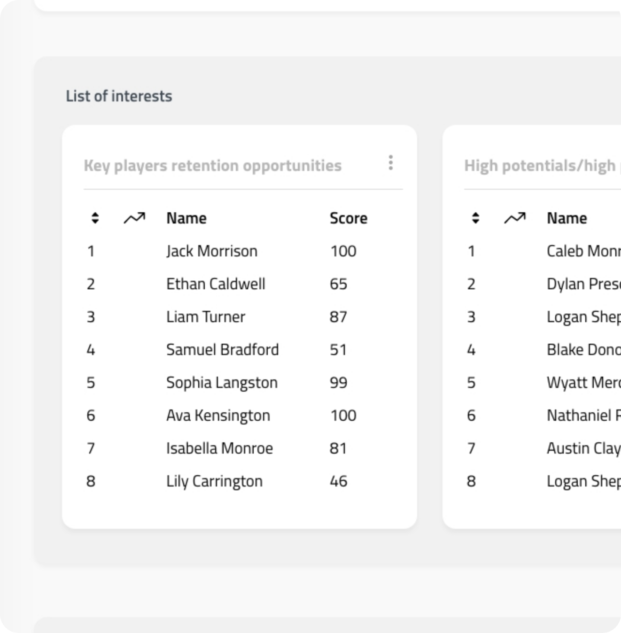The height and width of the screenshot is (633, 621).
Task: Sort rank in High potentials table
Action: (475, 218)
